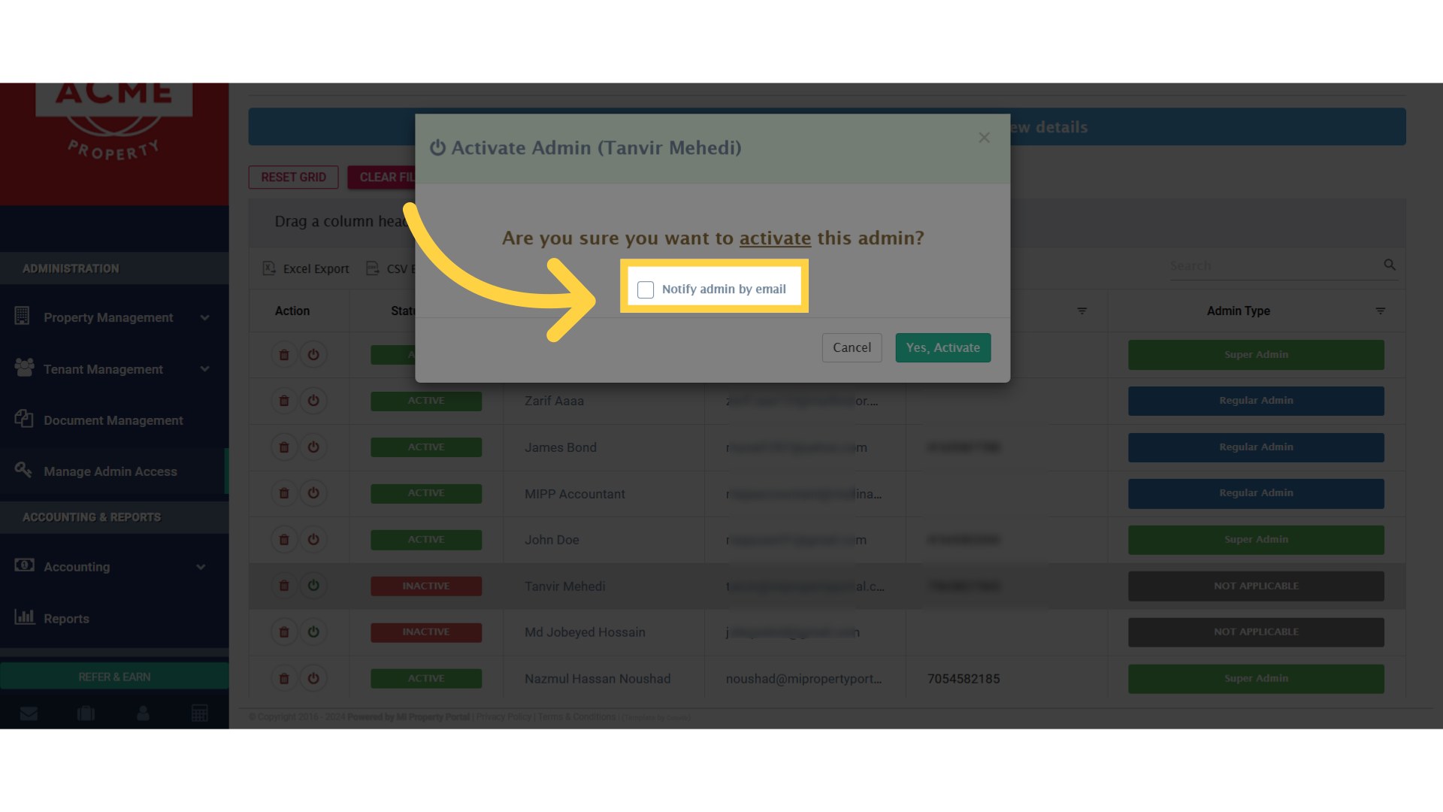Image resolution: width=1443 pixels, height=812 pixels.
Task: Click the Excel Export icon
Action: (x=269, y=268)
